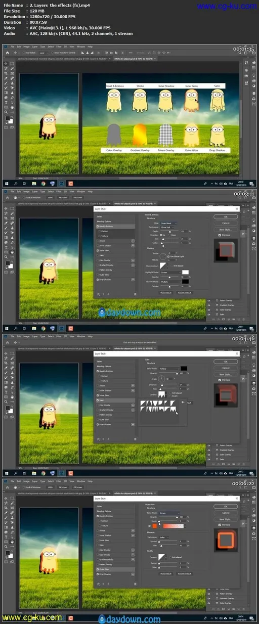Open the Window menu in the 00:04:46 frame

click(x=80, y=336)
